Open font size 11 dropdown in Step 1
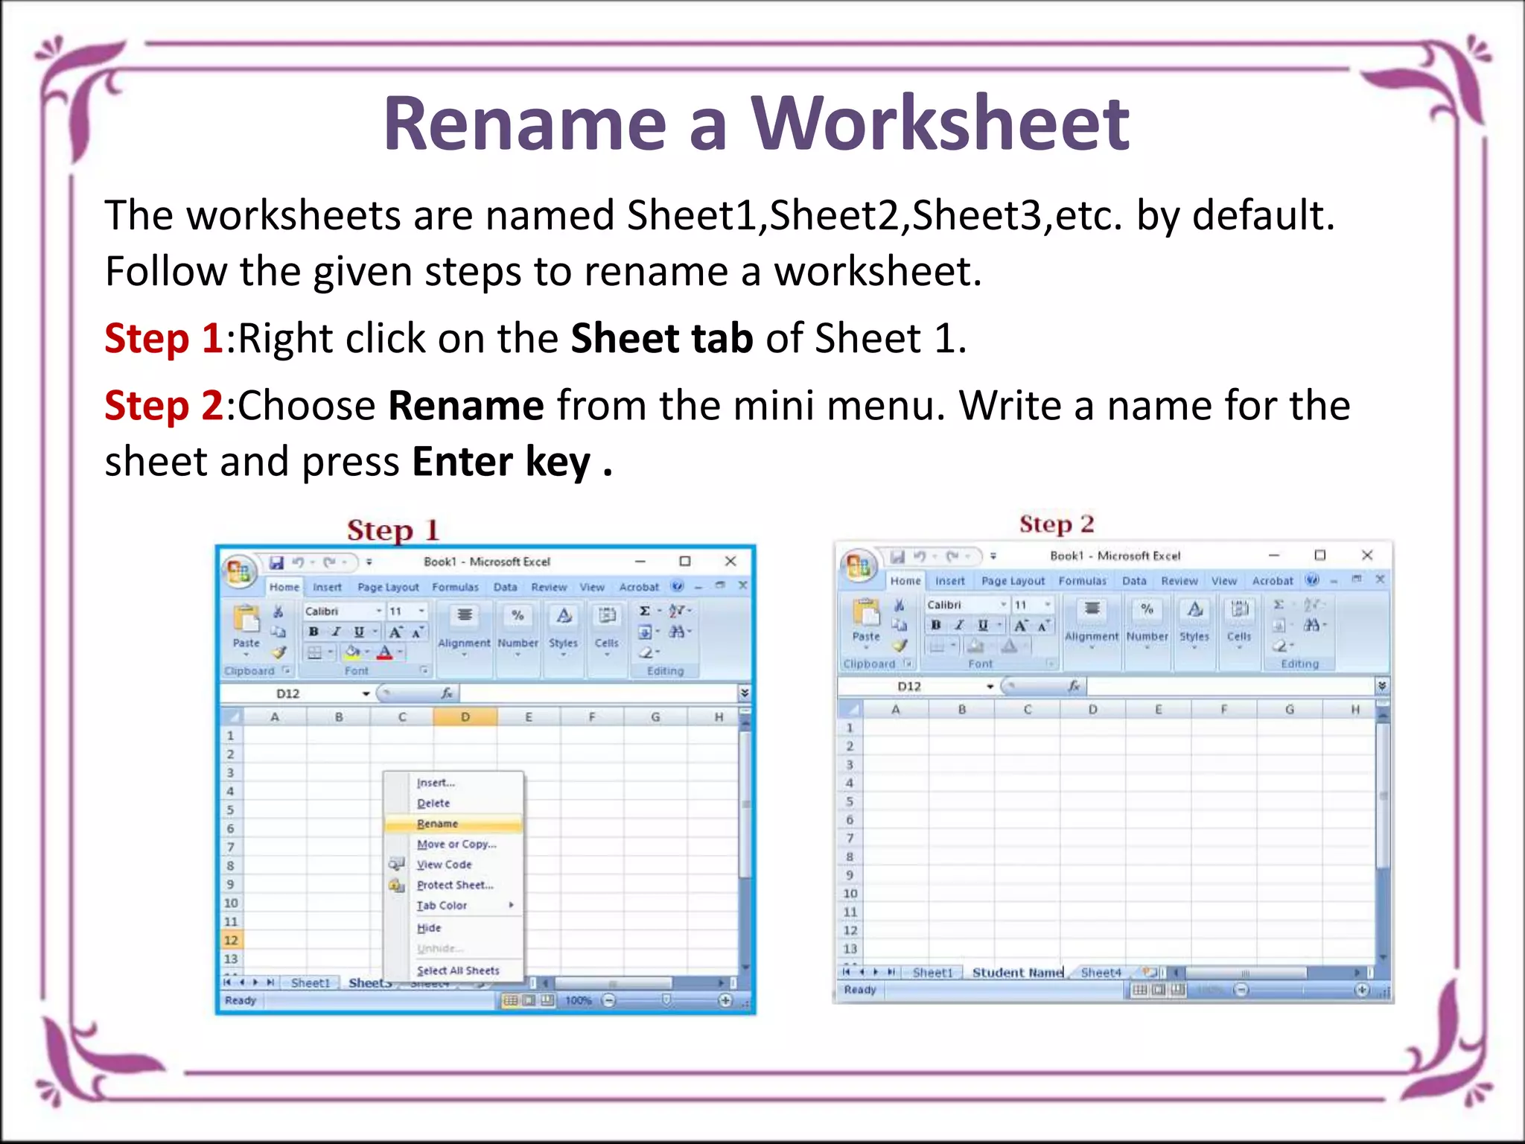The width and height of the screenshot is (1525, 1144). (421, 611)
